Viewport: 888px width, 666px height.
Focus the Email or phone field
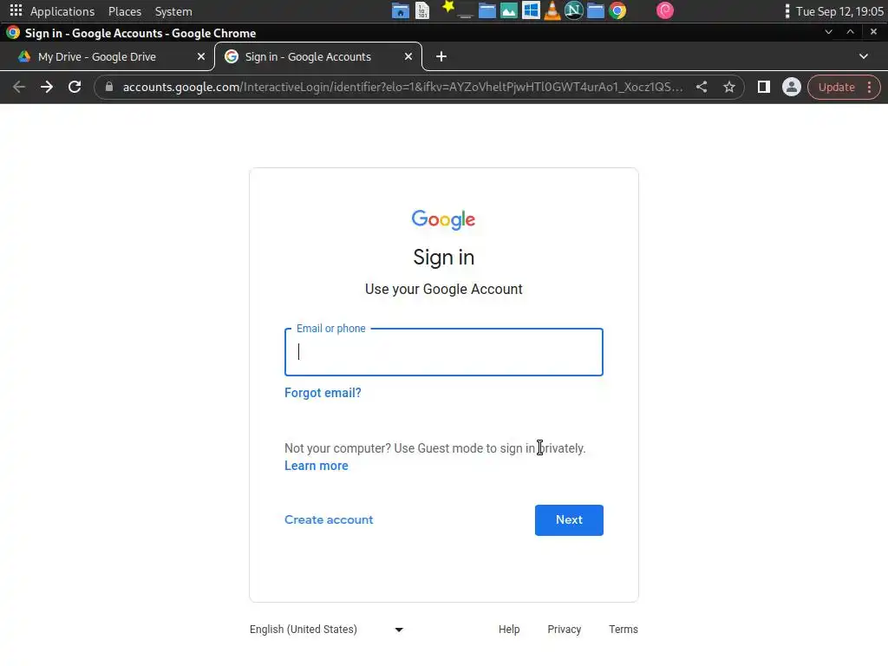tap(443, 352)
